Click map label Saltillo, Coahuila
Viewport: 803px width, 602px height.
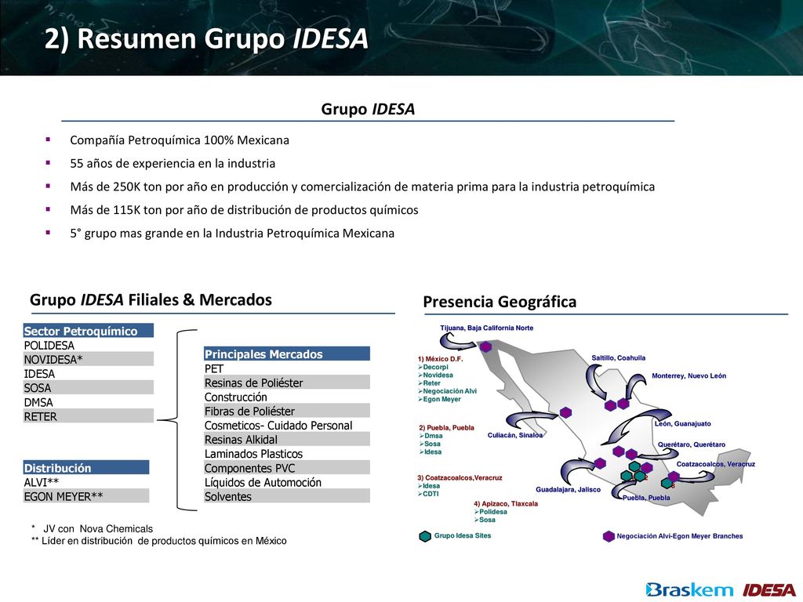pos(618,357)
